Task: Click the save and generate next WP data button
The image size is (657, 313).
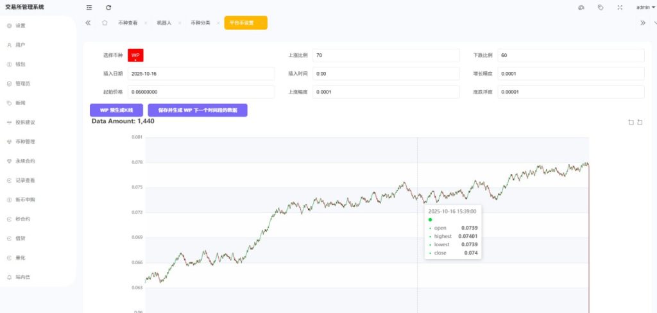Action: (197, 110)
